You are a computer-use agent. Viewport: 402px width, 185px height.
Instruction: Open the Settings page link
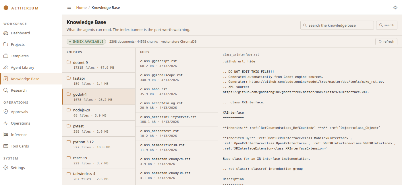[x=31, y=168]
